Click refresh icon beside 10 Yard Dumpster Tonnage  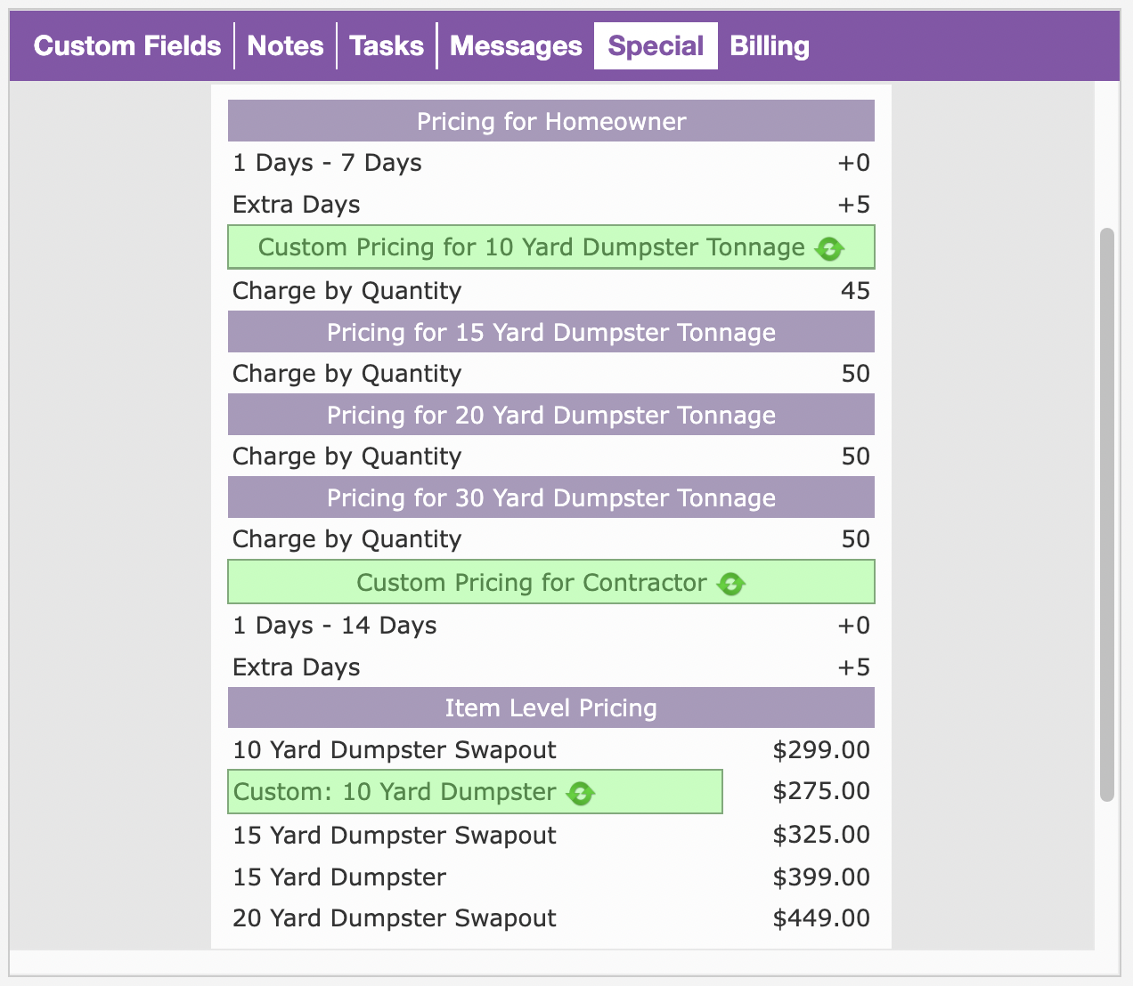pos(829,249)
